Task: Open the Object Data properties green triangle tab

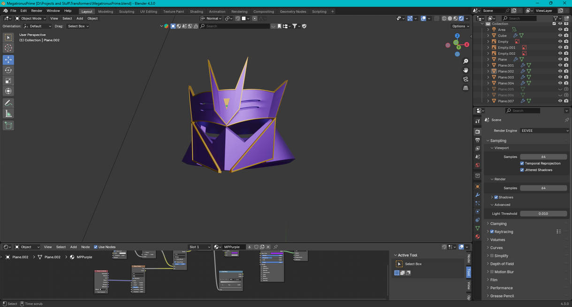Action: click(x=478, y=228)
